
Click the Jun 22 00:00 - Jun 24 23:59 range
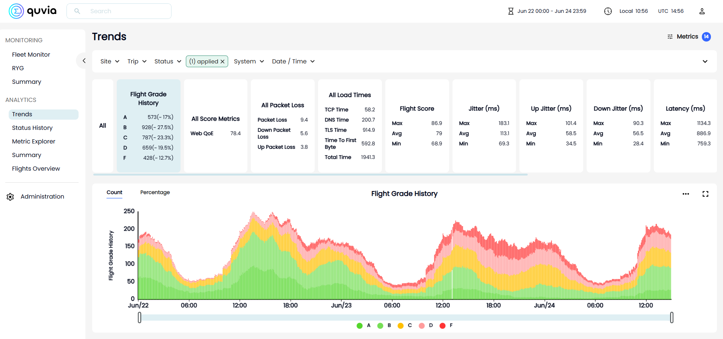click(x=552, y=11)
